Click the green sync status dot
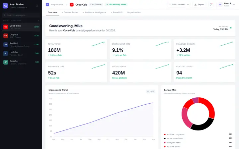239x149 pixels. point(231,28)
